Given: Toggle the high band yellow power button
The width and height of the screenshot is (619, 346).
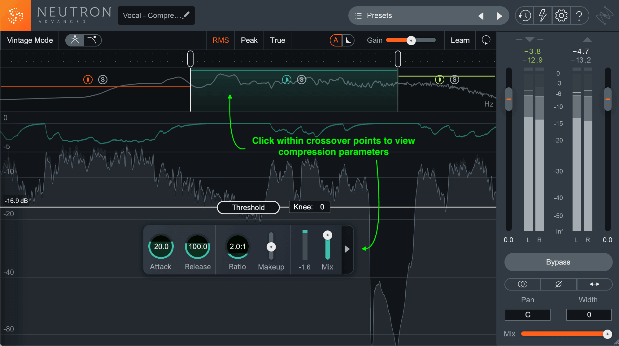Looking at the screenshot, I should pyautogui.click(x=440, y=80).
